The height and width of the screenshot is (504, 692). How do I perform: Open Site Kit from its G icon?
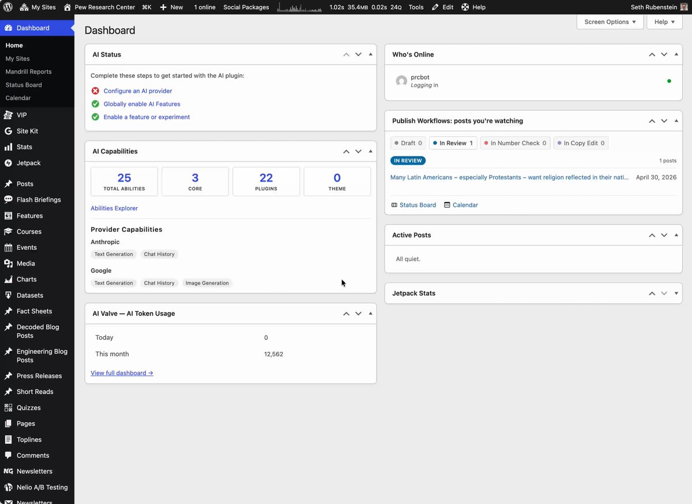click(8, 131)
